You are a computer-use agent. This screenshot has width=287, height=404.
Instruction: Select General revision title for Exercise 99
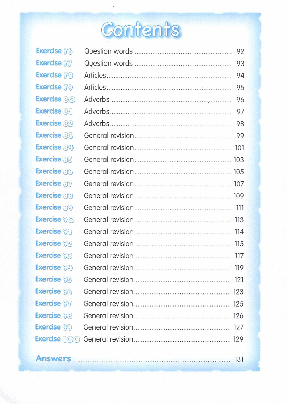pyautogui.click(x=108, y=327)
